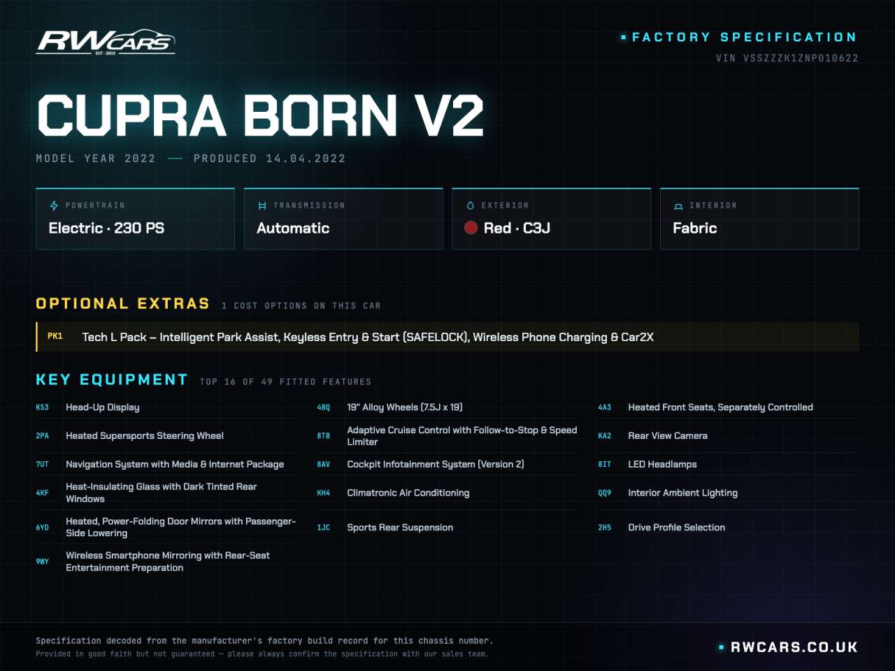Click the OPTIONAL EXTRAS heading
The image size is (895, 671).
pyautogui.click(x=123, y=303)
